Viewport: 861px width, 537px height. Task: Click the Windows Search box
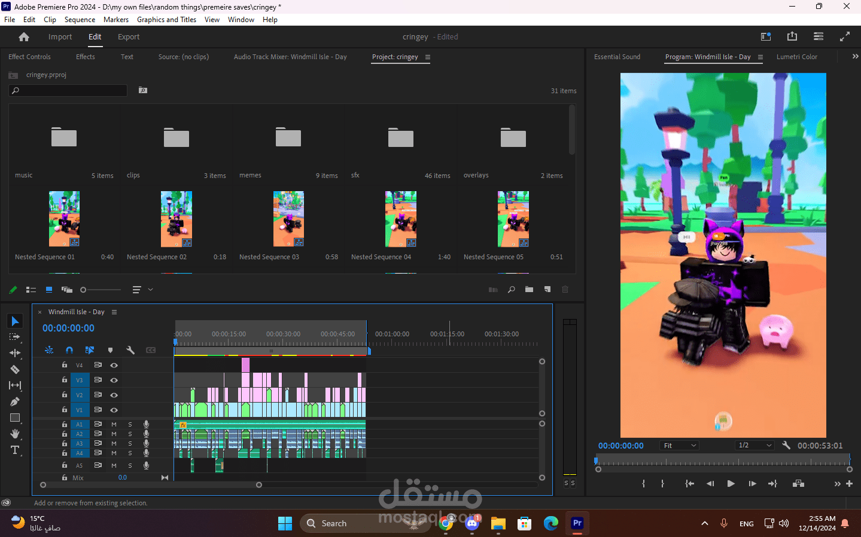[x=365, y=523]
